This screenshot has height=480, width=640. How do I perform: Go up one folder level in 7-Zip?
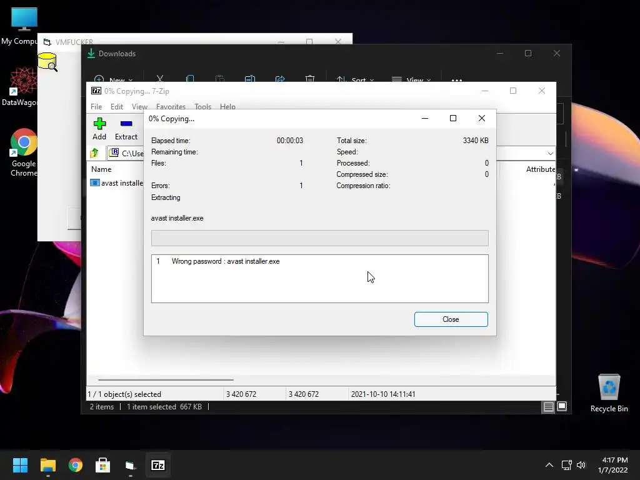click(95, 153)
